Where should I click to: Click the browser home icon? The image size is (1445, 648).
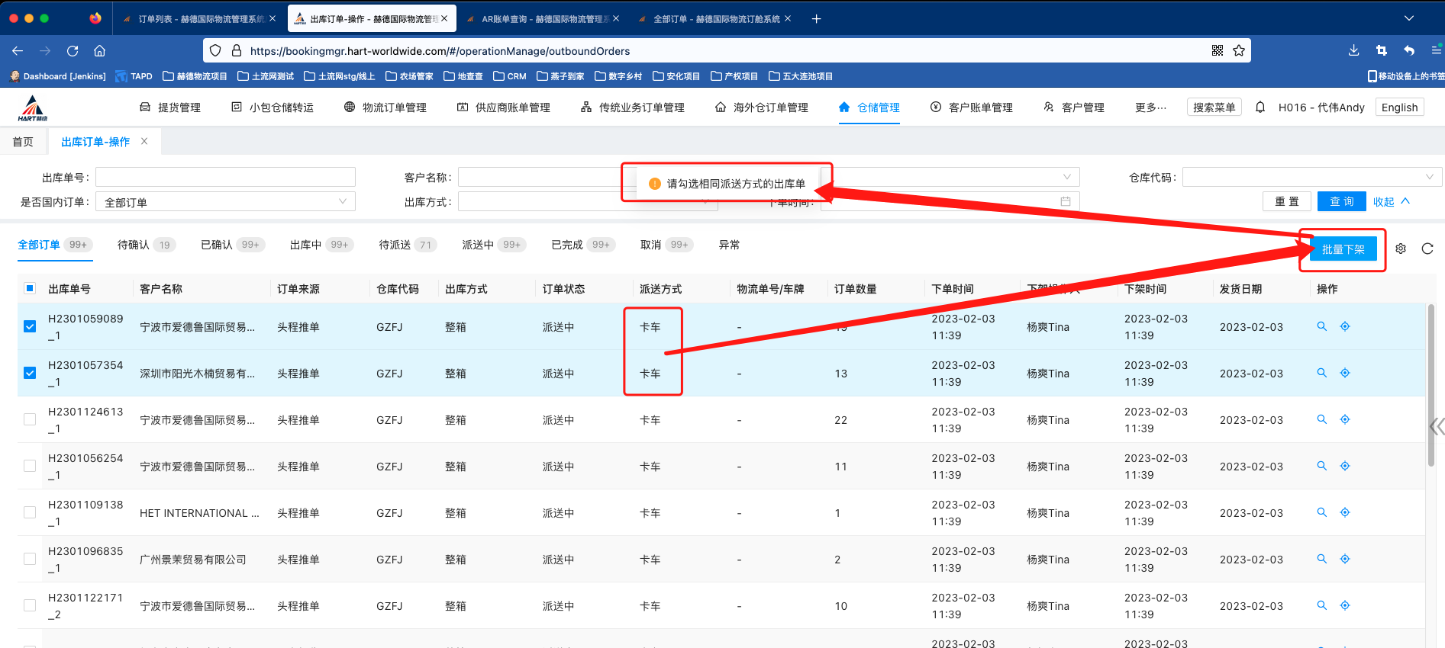99,51
